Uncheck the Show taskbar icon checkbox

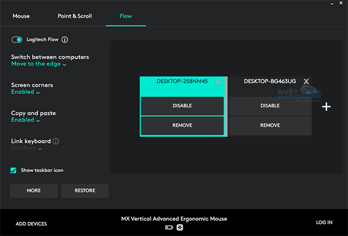pos(14,170)
